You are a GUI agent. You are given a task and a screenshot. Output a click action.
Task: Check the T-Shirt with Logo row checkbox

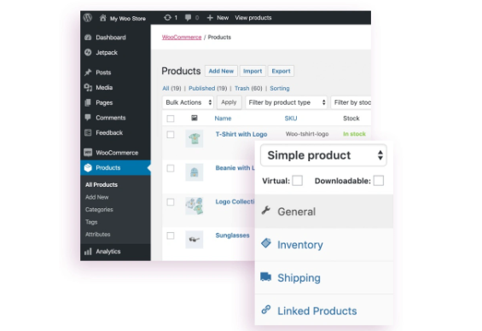coord(171,135)
